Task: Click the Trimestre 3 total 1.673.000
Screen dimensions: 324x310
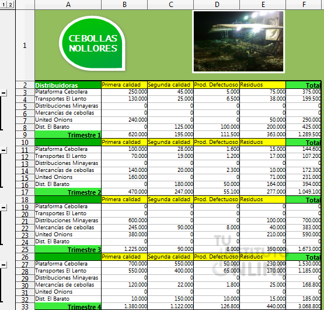Action: 304,249
